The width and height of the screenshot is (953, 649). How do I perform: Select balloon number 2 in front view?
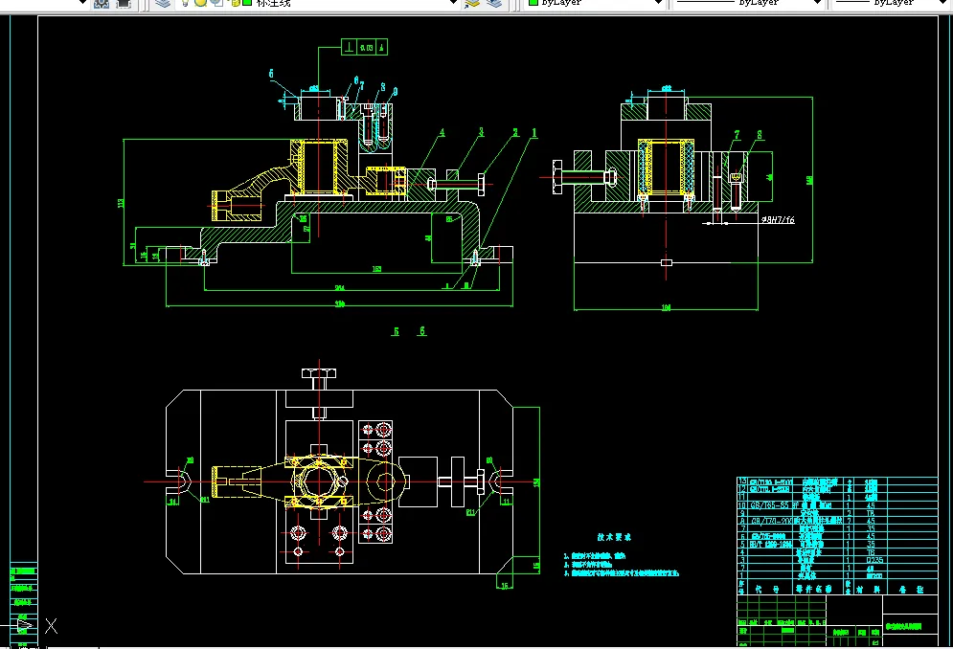[515, 132]
